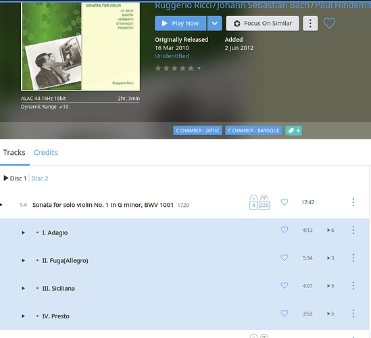The width and height of the screenshot is (371, 338).
Task: Expand Play Now dropdown arrow
Action: click(215, 24)
